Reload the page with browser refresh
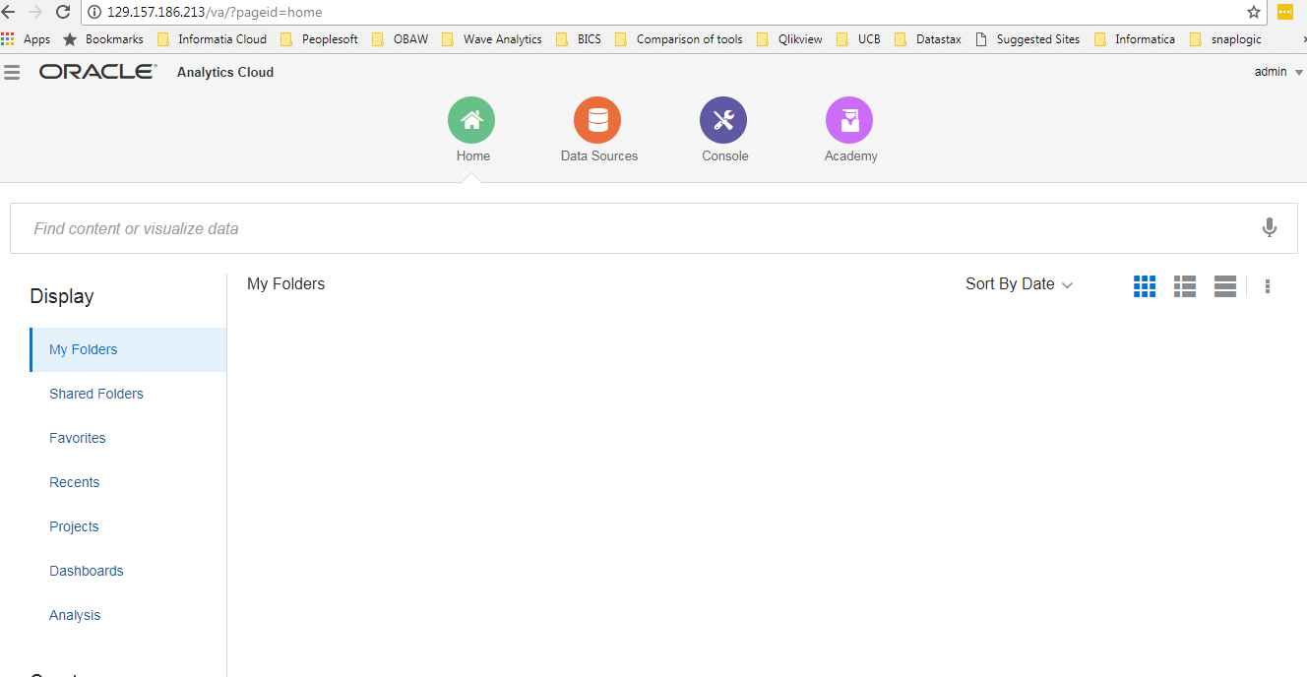1307x677 pixels. point(63,12)
